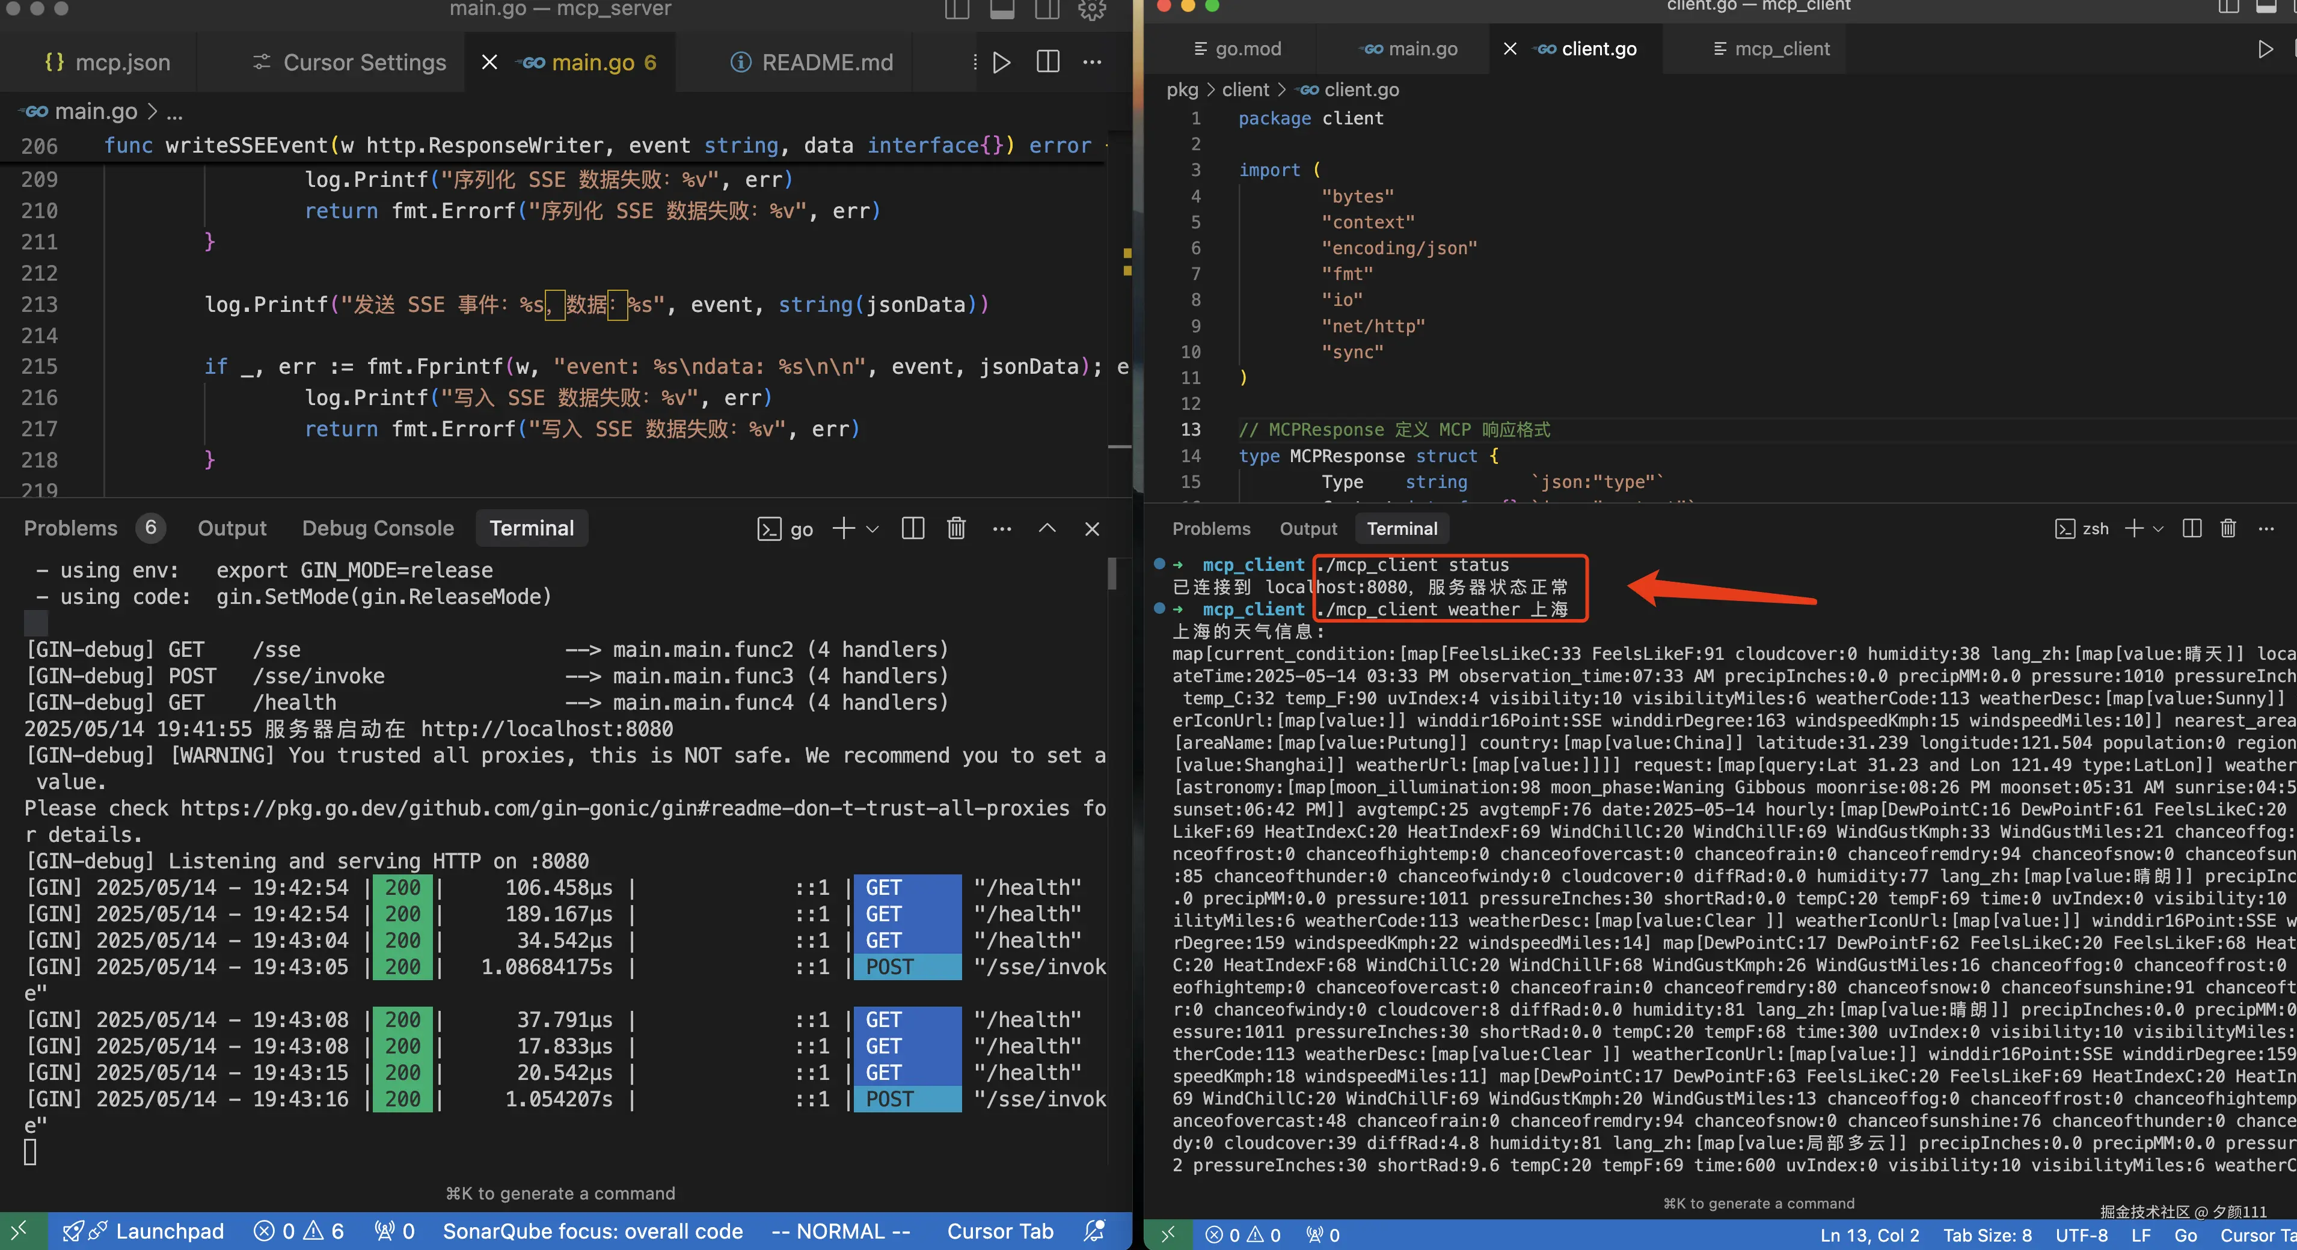Close the client.go editor tab
Image resolution: width=2297 pixels, height=1250 pixels.
pos(1510,49)
